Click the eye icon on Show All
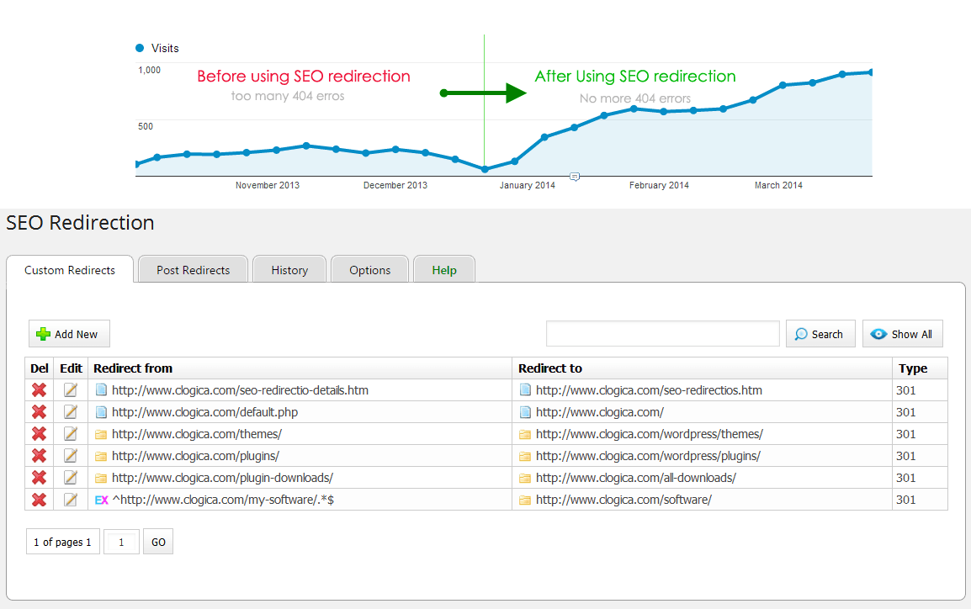This screenshot has height=609, width=971. 879,333
